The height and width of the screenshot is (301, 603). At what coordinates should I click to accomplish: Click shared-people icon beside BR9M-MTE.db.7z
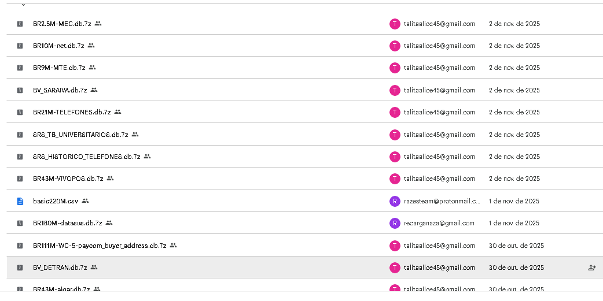coord(92,67)
